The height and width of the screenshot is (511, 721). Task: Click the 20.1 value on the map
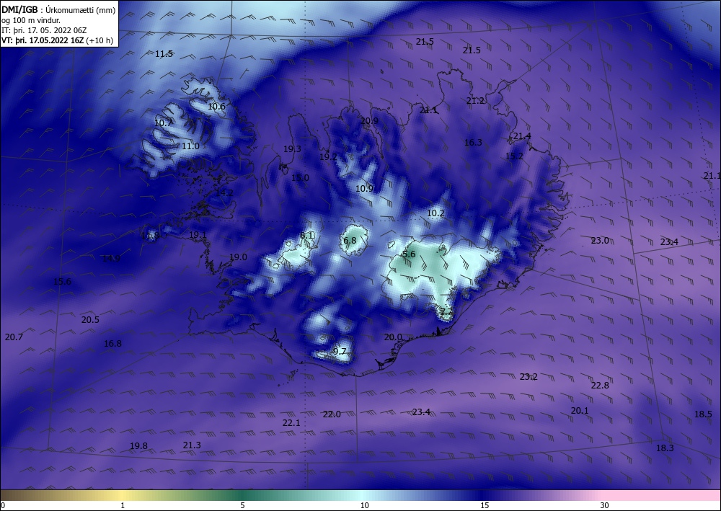(x=580, y=412)
